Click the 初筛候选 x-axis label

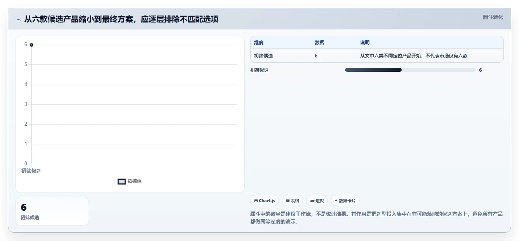[31, 171]
